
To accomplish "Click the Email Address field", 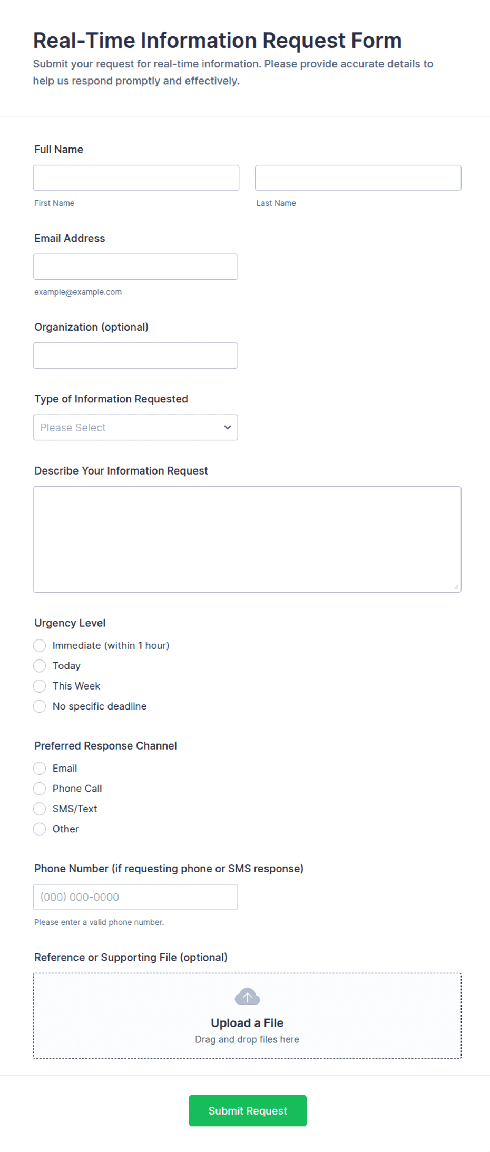I will tap(135, 267).
